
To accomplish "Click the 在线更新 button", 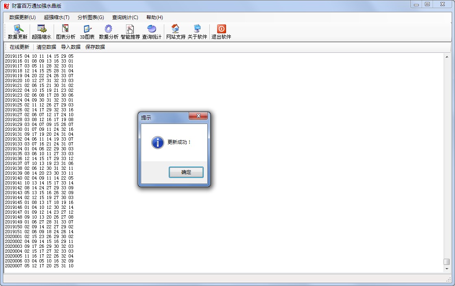I will [x=20, y=47].
